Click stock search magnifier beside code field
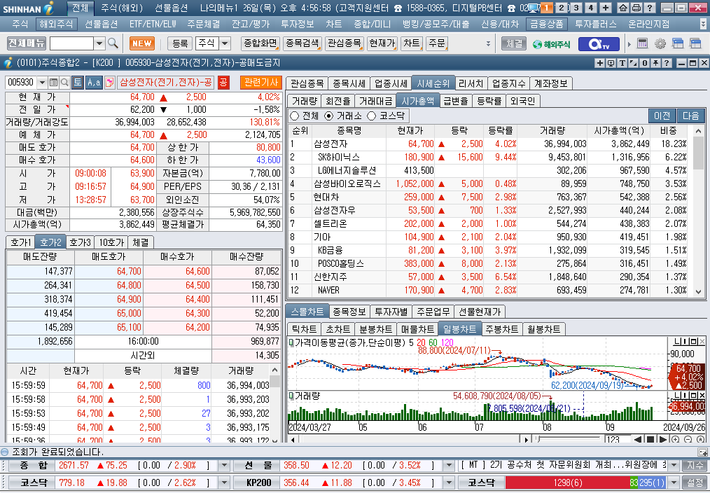Viewport: 710px width, 493px height. (x=64, y=83)
